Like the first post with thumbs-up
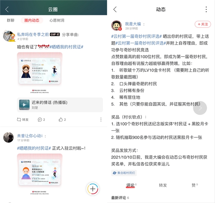This screenshot has width=215, height=203. point(62,119)
